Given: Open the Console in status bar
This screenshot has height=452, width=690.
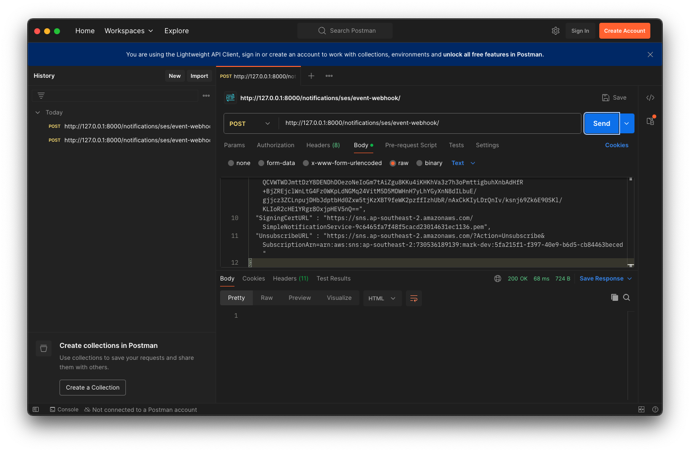Looking at the screenshot, I should 64,409.
